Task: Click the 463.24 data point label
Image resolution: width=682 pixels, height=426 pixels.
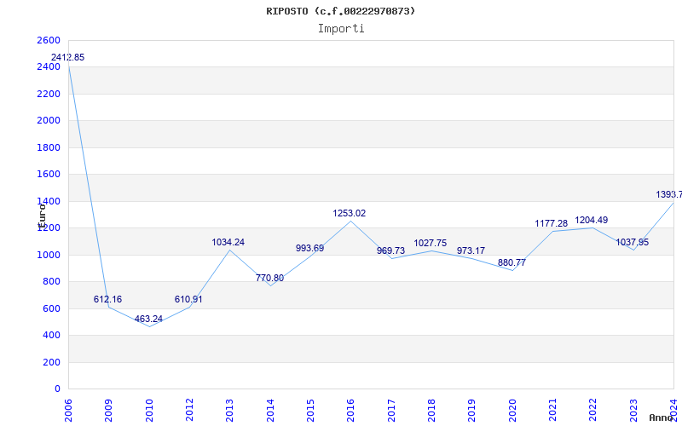Action: pyautogui.click(x=148, y=319)
